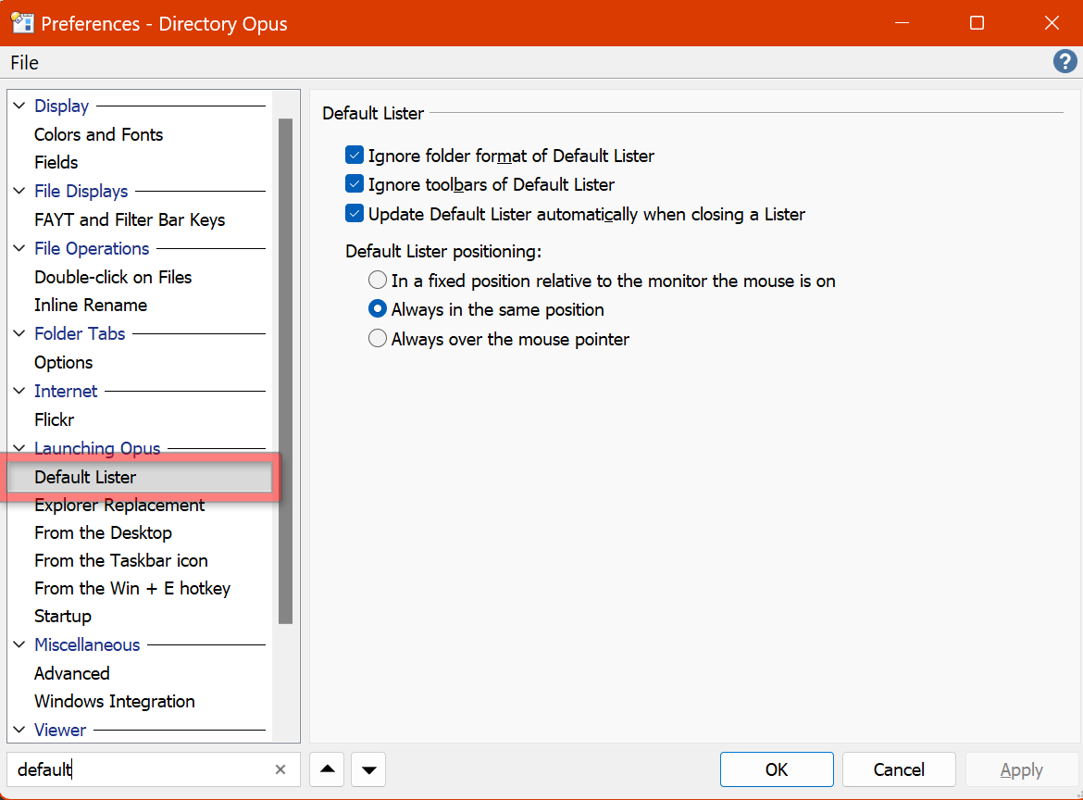Select fixed position relative to monitor option

(377, 281)
